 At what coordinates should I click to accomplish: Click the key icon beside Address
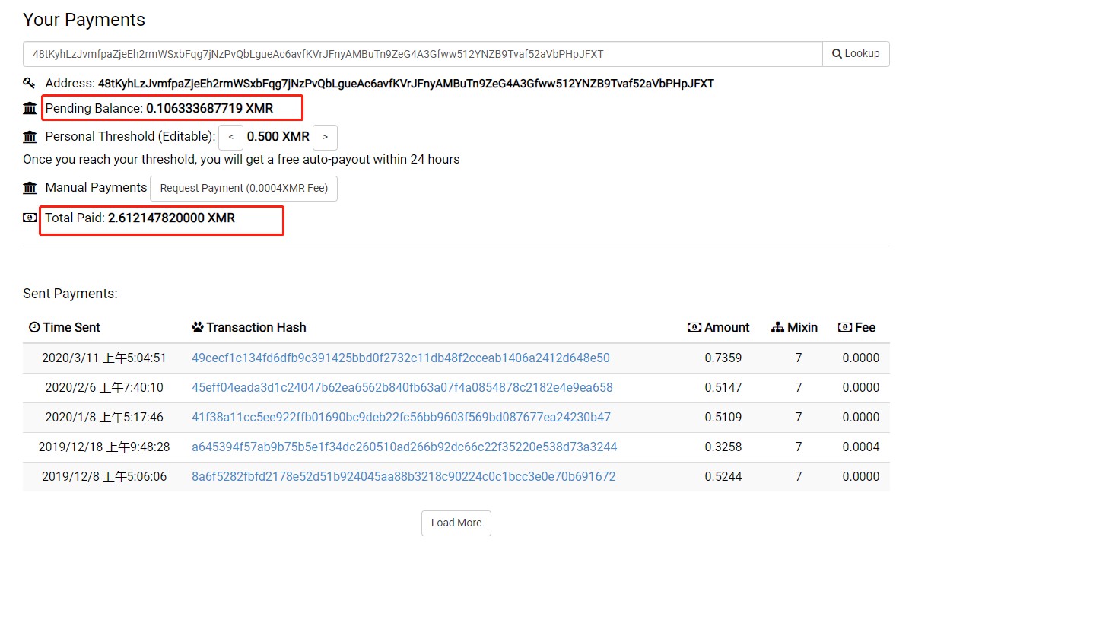(x=29, y=83)
